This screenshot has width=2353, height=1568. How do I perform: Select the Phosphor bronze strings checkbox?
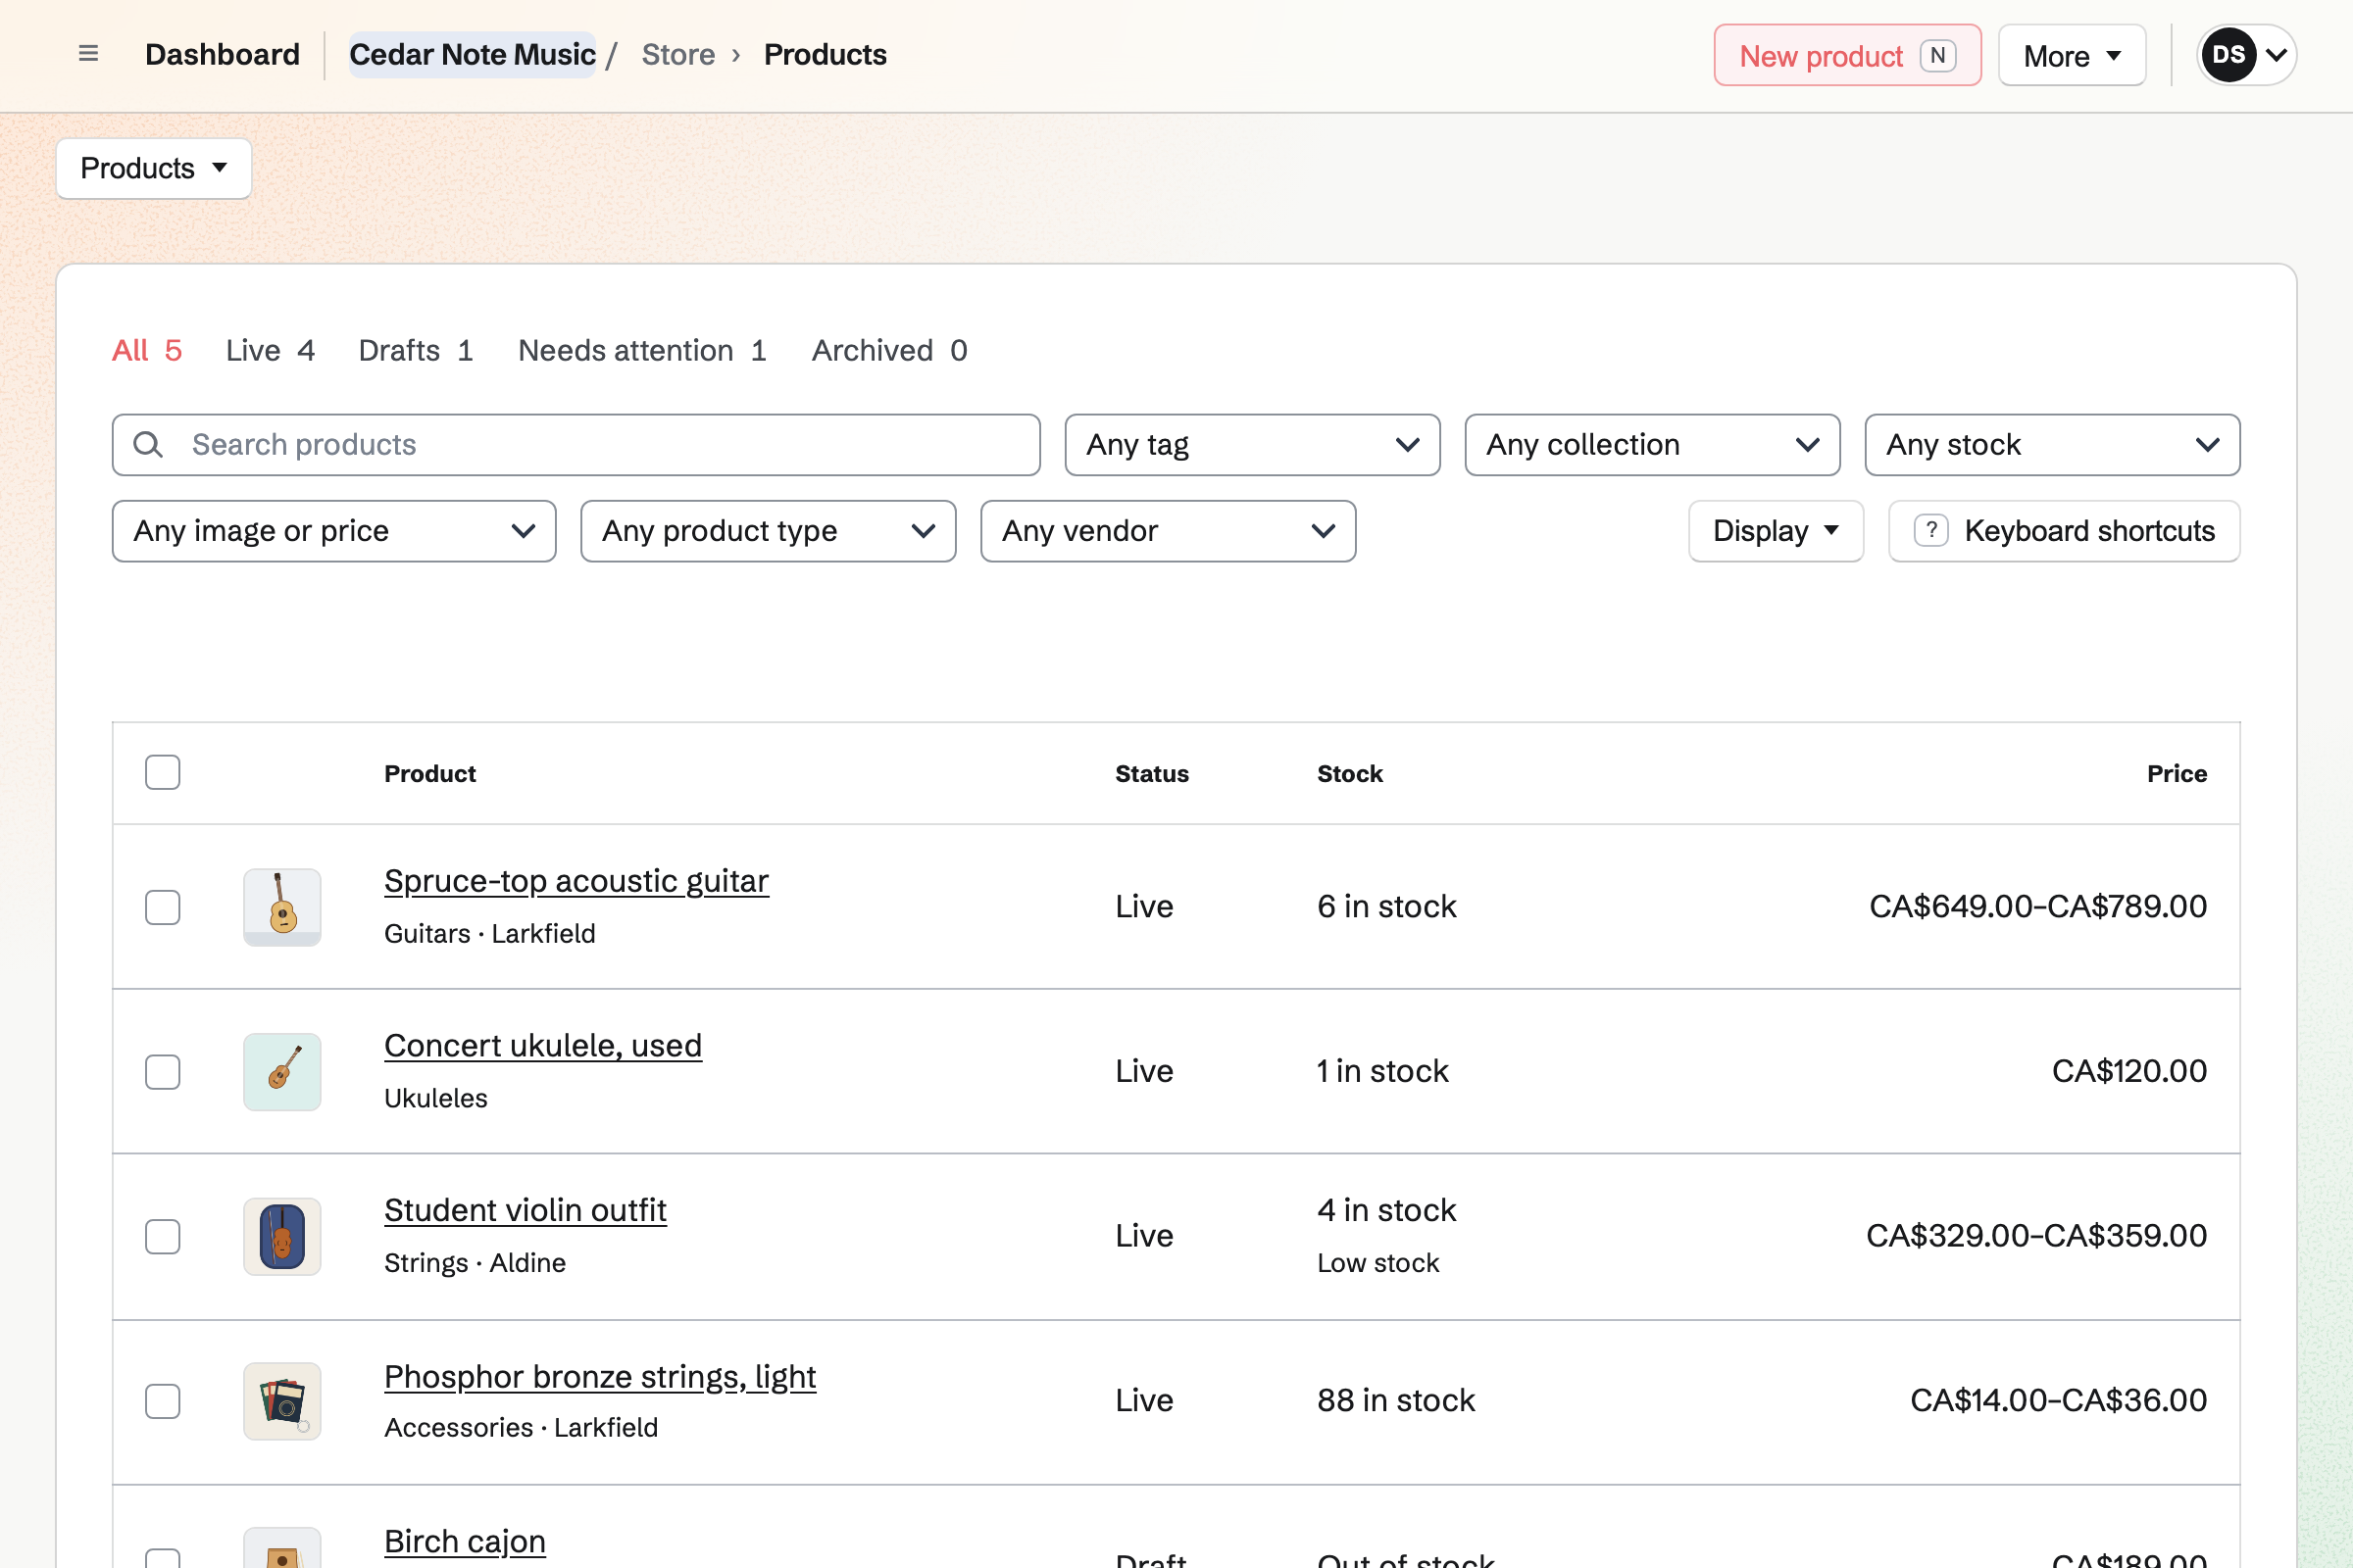click(162, 1401)
